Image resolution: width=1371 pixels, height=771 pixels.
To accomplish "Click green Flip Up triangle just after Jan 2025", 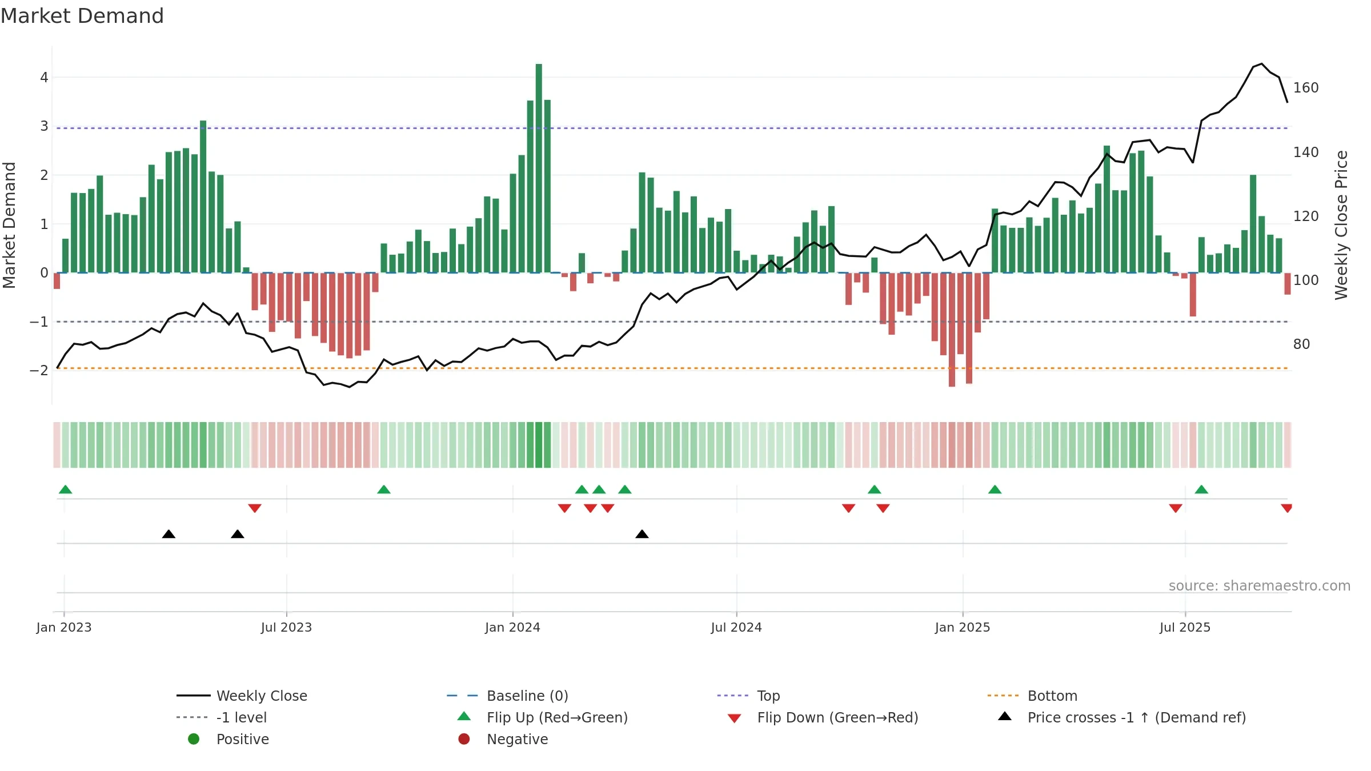I will [x=995, y=489].
